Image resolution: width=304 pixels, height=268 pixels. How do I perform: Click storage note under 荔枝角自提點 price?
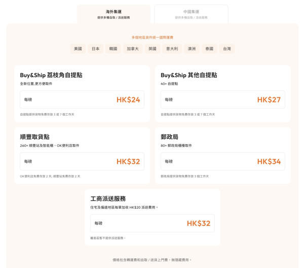[x=47, y=114]
